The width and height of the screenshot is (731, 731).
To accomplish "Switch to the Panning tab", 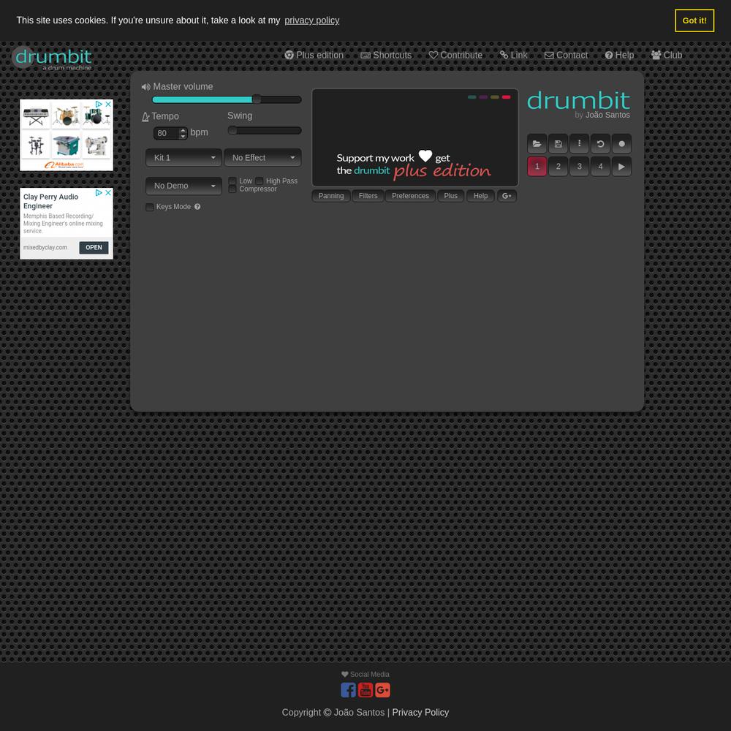I will [x=331, y=196].
